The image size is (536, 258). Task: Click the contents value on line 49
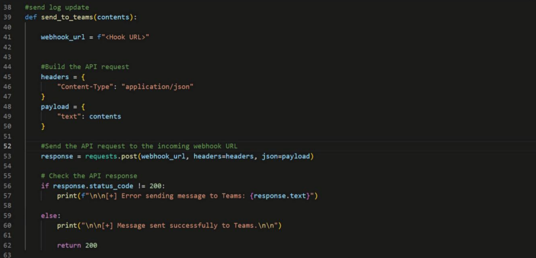tap(106, 116)
